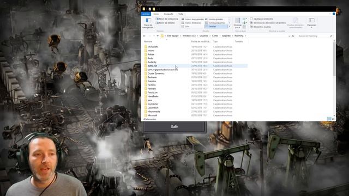Choose Iconos medianos layout

191,23
